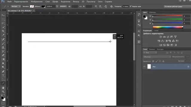Select the Move tool
This screenshot has height=107, width=191.
(3, 15)
